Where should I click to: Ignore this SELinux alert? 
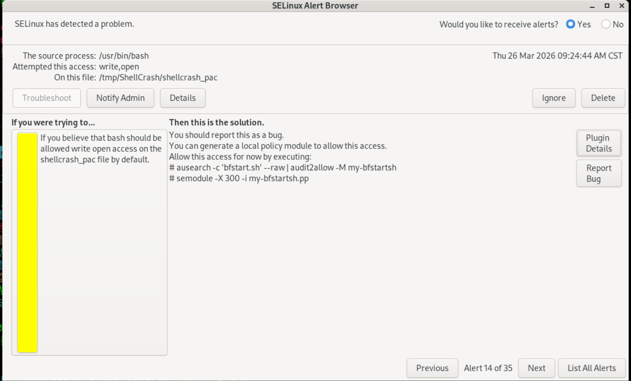point(554,98)
